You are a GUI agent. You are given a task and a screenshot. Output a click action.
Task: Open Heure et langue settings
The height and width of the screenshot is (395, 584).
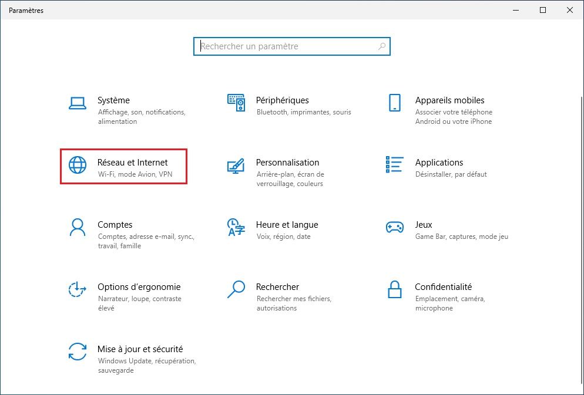287,224
